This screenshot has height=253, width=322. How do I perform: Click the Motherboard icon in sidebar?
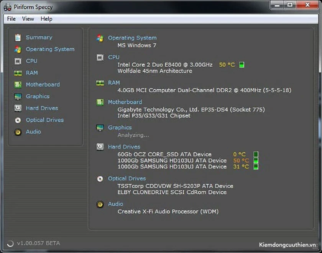18,85
